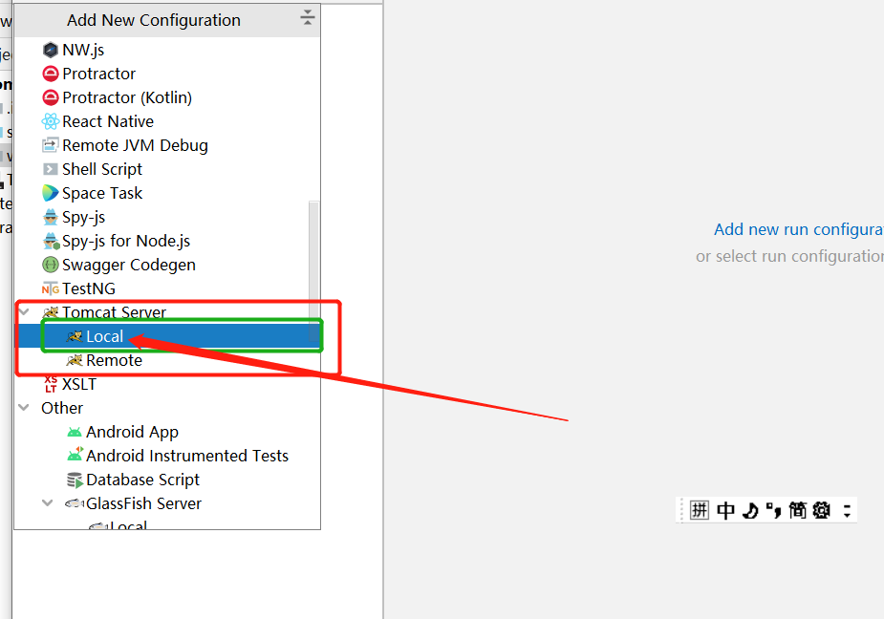The height and width of the screenshot is (619, 884).
Task: Click the Android Instrumented Tests icon
Action: [75, 455]
